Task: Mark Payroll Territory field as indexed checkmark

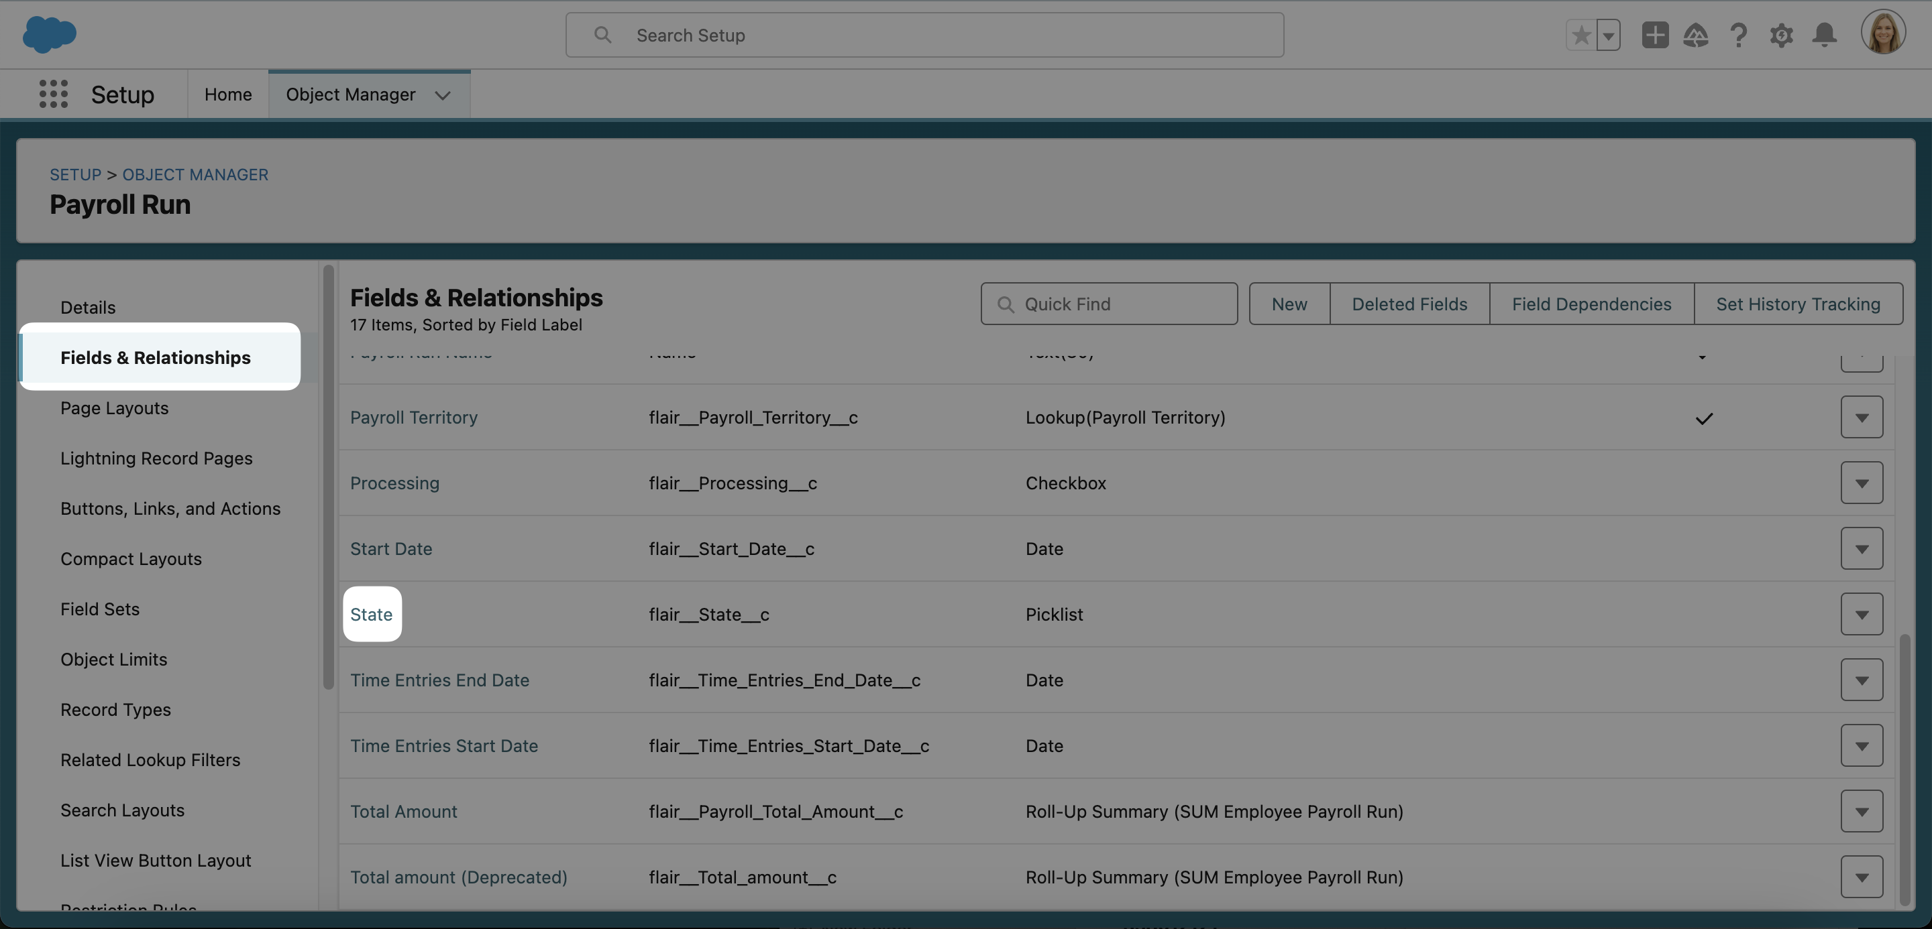Action: point(1704,418)
